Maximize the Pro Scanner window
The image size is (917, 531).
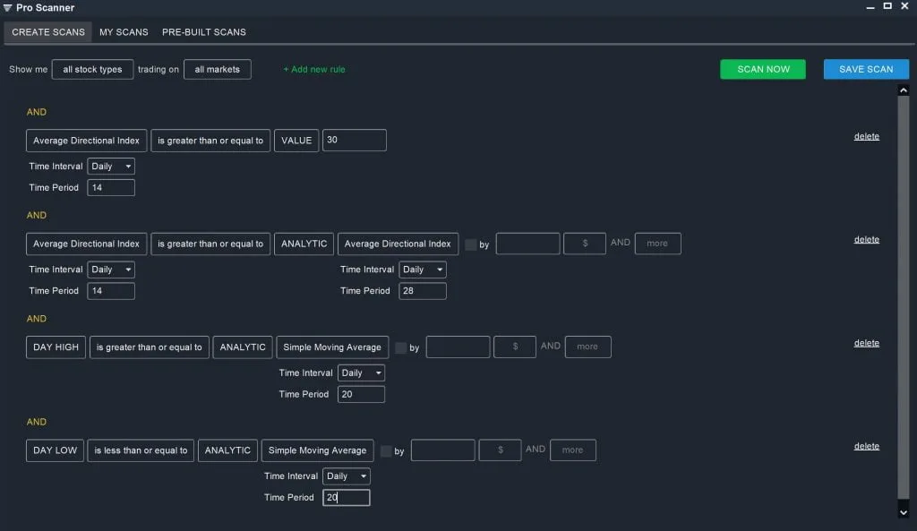point(887,6)
